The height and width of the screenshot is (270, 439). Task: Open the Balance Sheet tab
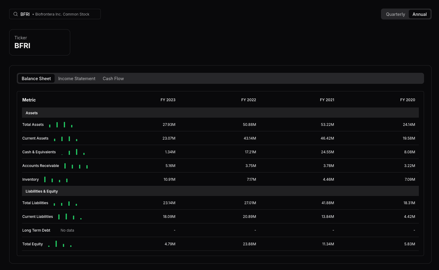pyautogui.click(x=36, y=78)
